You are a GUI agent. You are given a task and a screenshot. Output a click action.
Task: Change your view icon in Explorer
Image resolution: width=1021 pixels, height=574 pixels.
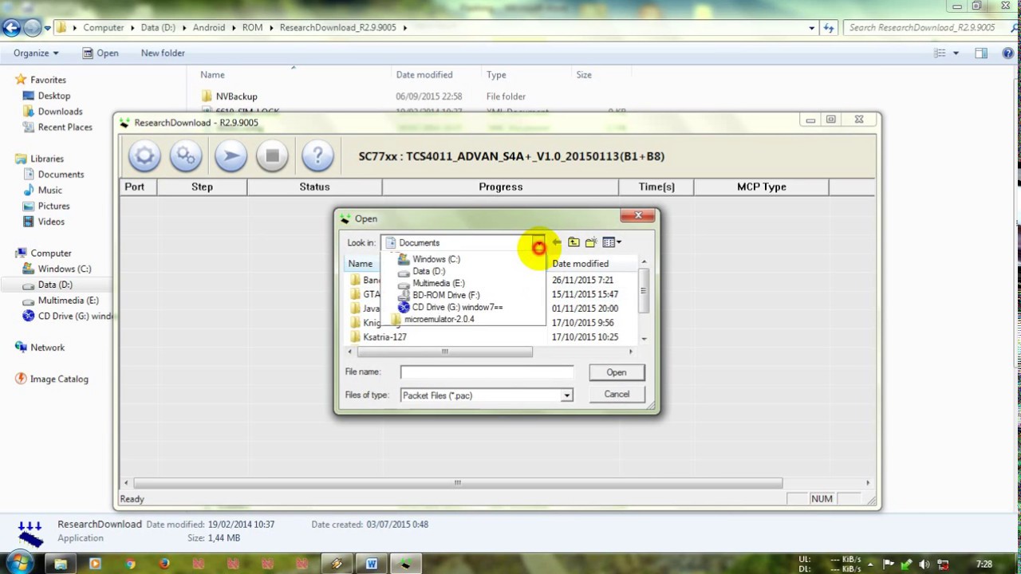coord(940,53)
